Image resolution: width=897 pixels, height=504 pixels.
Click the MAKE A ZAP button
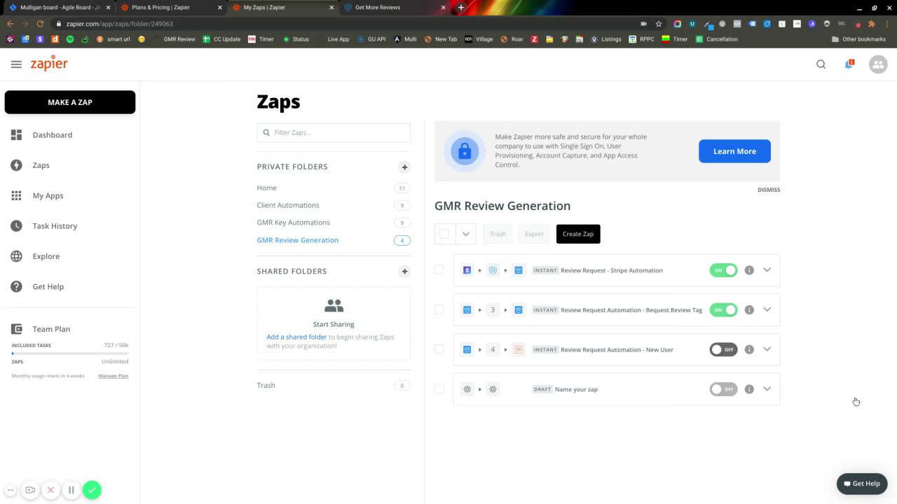click(x=70, y=102)
